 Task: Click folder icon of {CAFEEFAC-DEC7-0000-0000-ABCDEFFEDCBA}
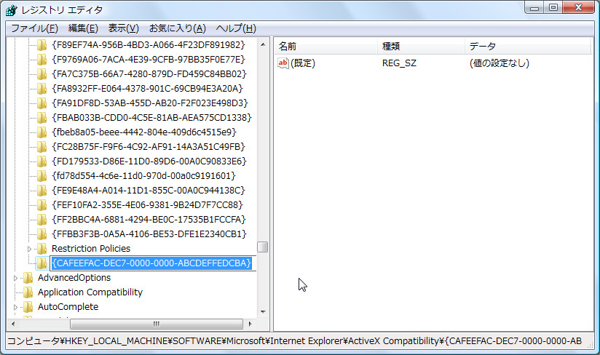(42, 263)
